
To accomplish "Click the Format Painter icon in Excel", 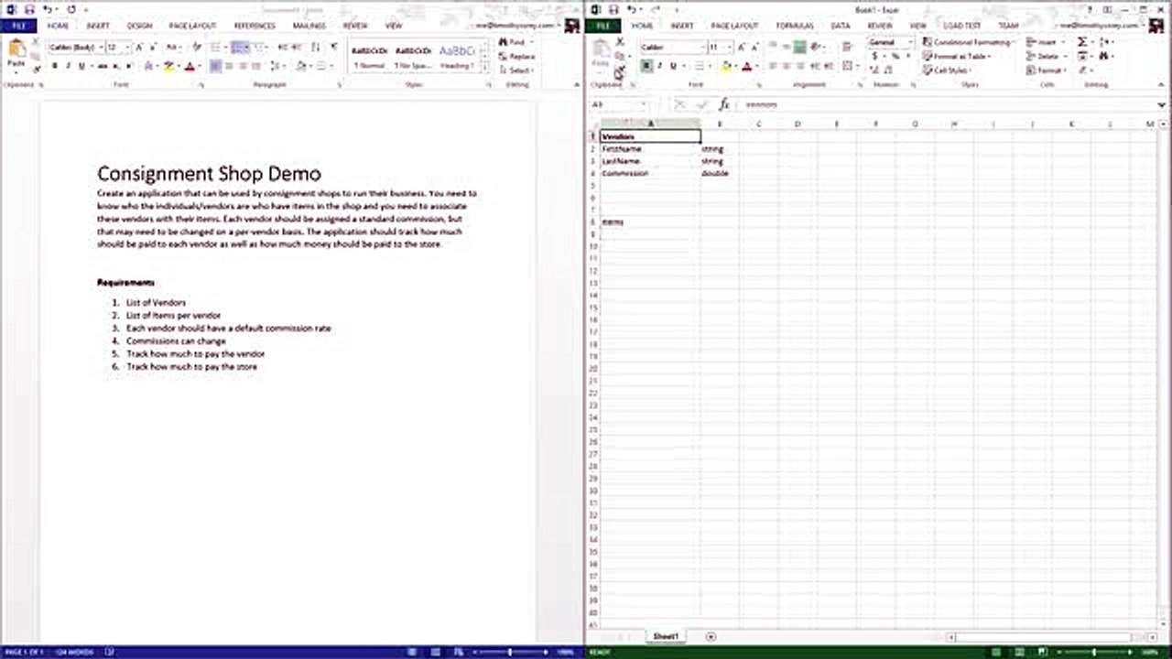I will 620,70.
